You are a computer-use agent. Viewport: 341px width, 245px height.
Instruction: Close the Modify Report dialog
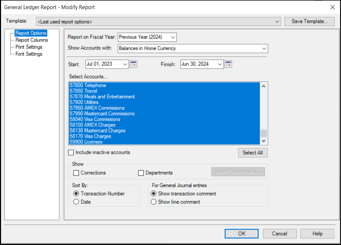click(333, 7)
